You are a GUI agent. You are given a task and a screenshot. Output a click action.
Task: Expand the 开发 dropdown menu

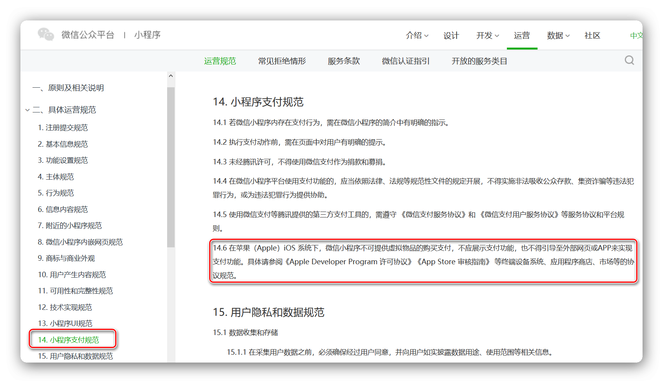coord(487,35)
